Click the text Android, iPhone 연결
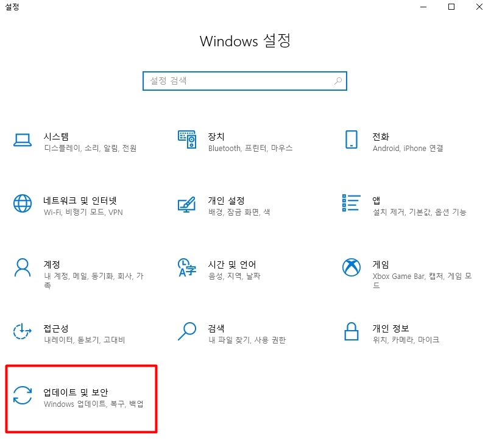This screenshot has width=491, height=444. pyautogui.click(x=408, y=148)
